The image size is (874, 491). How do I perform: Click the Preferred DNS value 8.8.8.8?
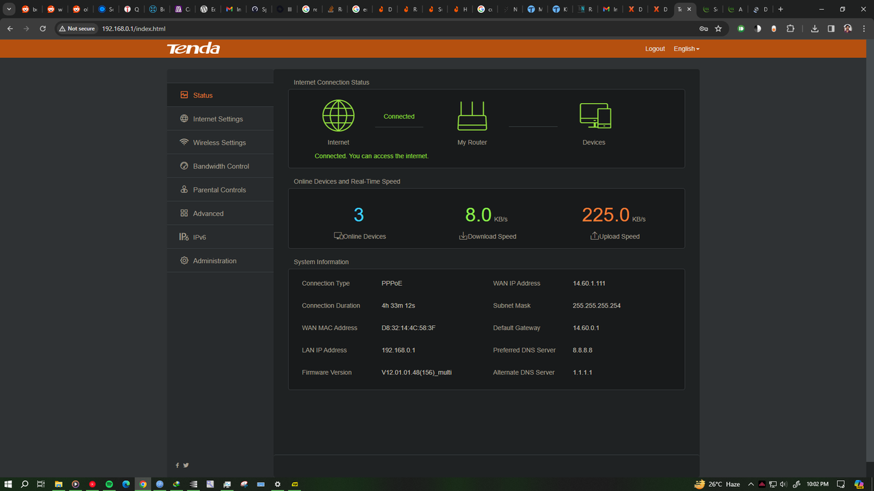click(582, 351)
